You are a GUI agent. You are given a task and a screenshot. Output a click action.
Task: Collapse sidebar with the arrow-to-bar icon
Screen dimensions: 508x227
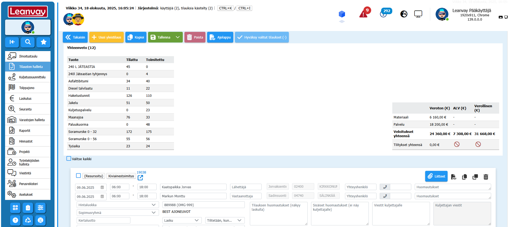pos(12,42)
